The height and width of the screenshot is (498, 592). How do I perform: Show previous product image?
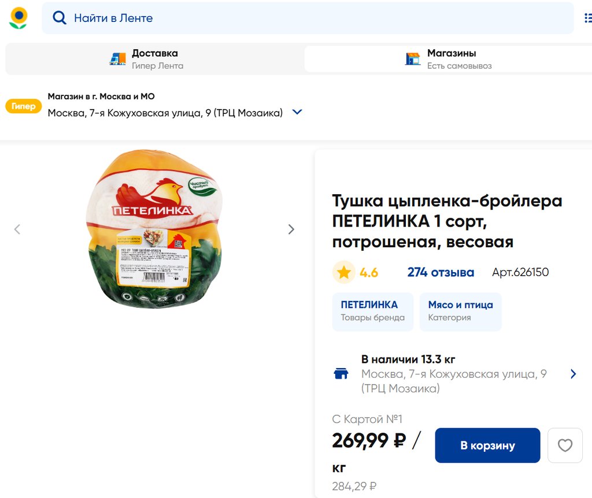point(17,229)
